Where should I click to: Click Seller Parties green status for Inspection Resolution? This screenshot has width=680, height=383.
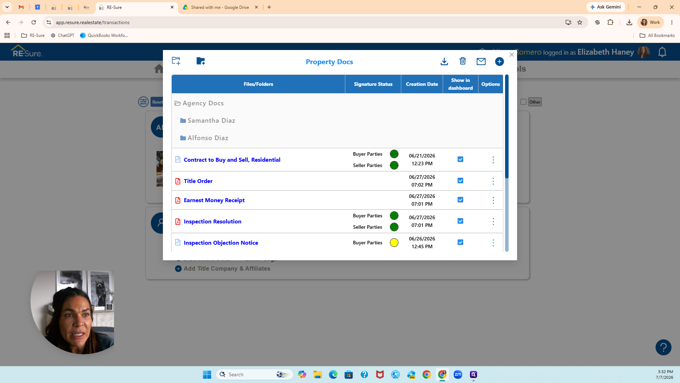point(394,227)
